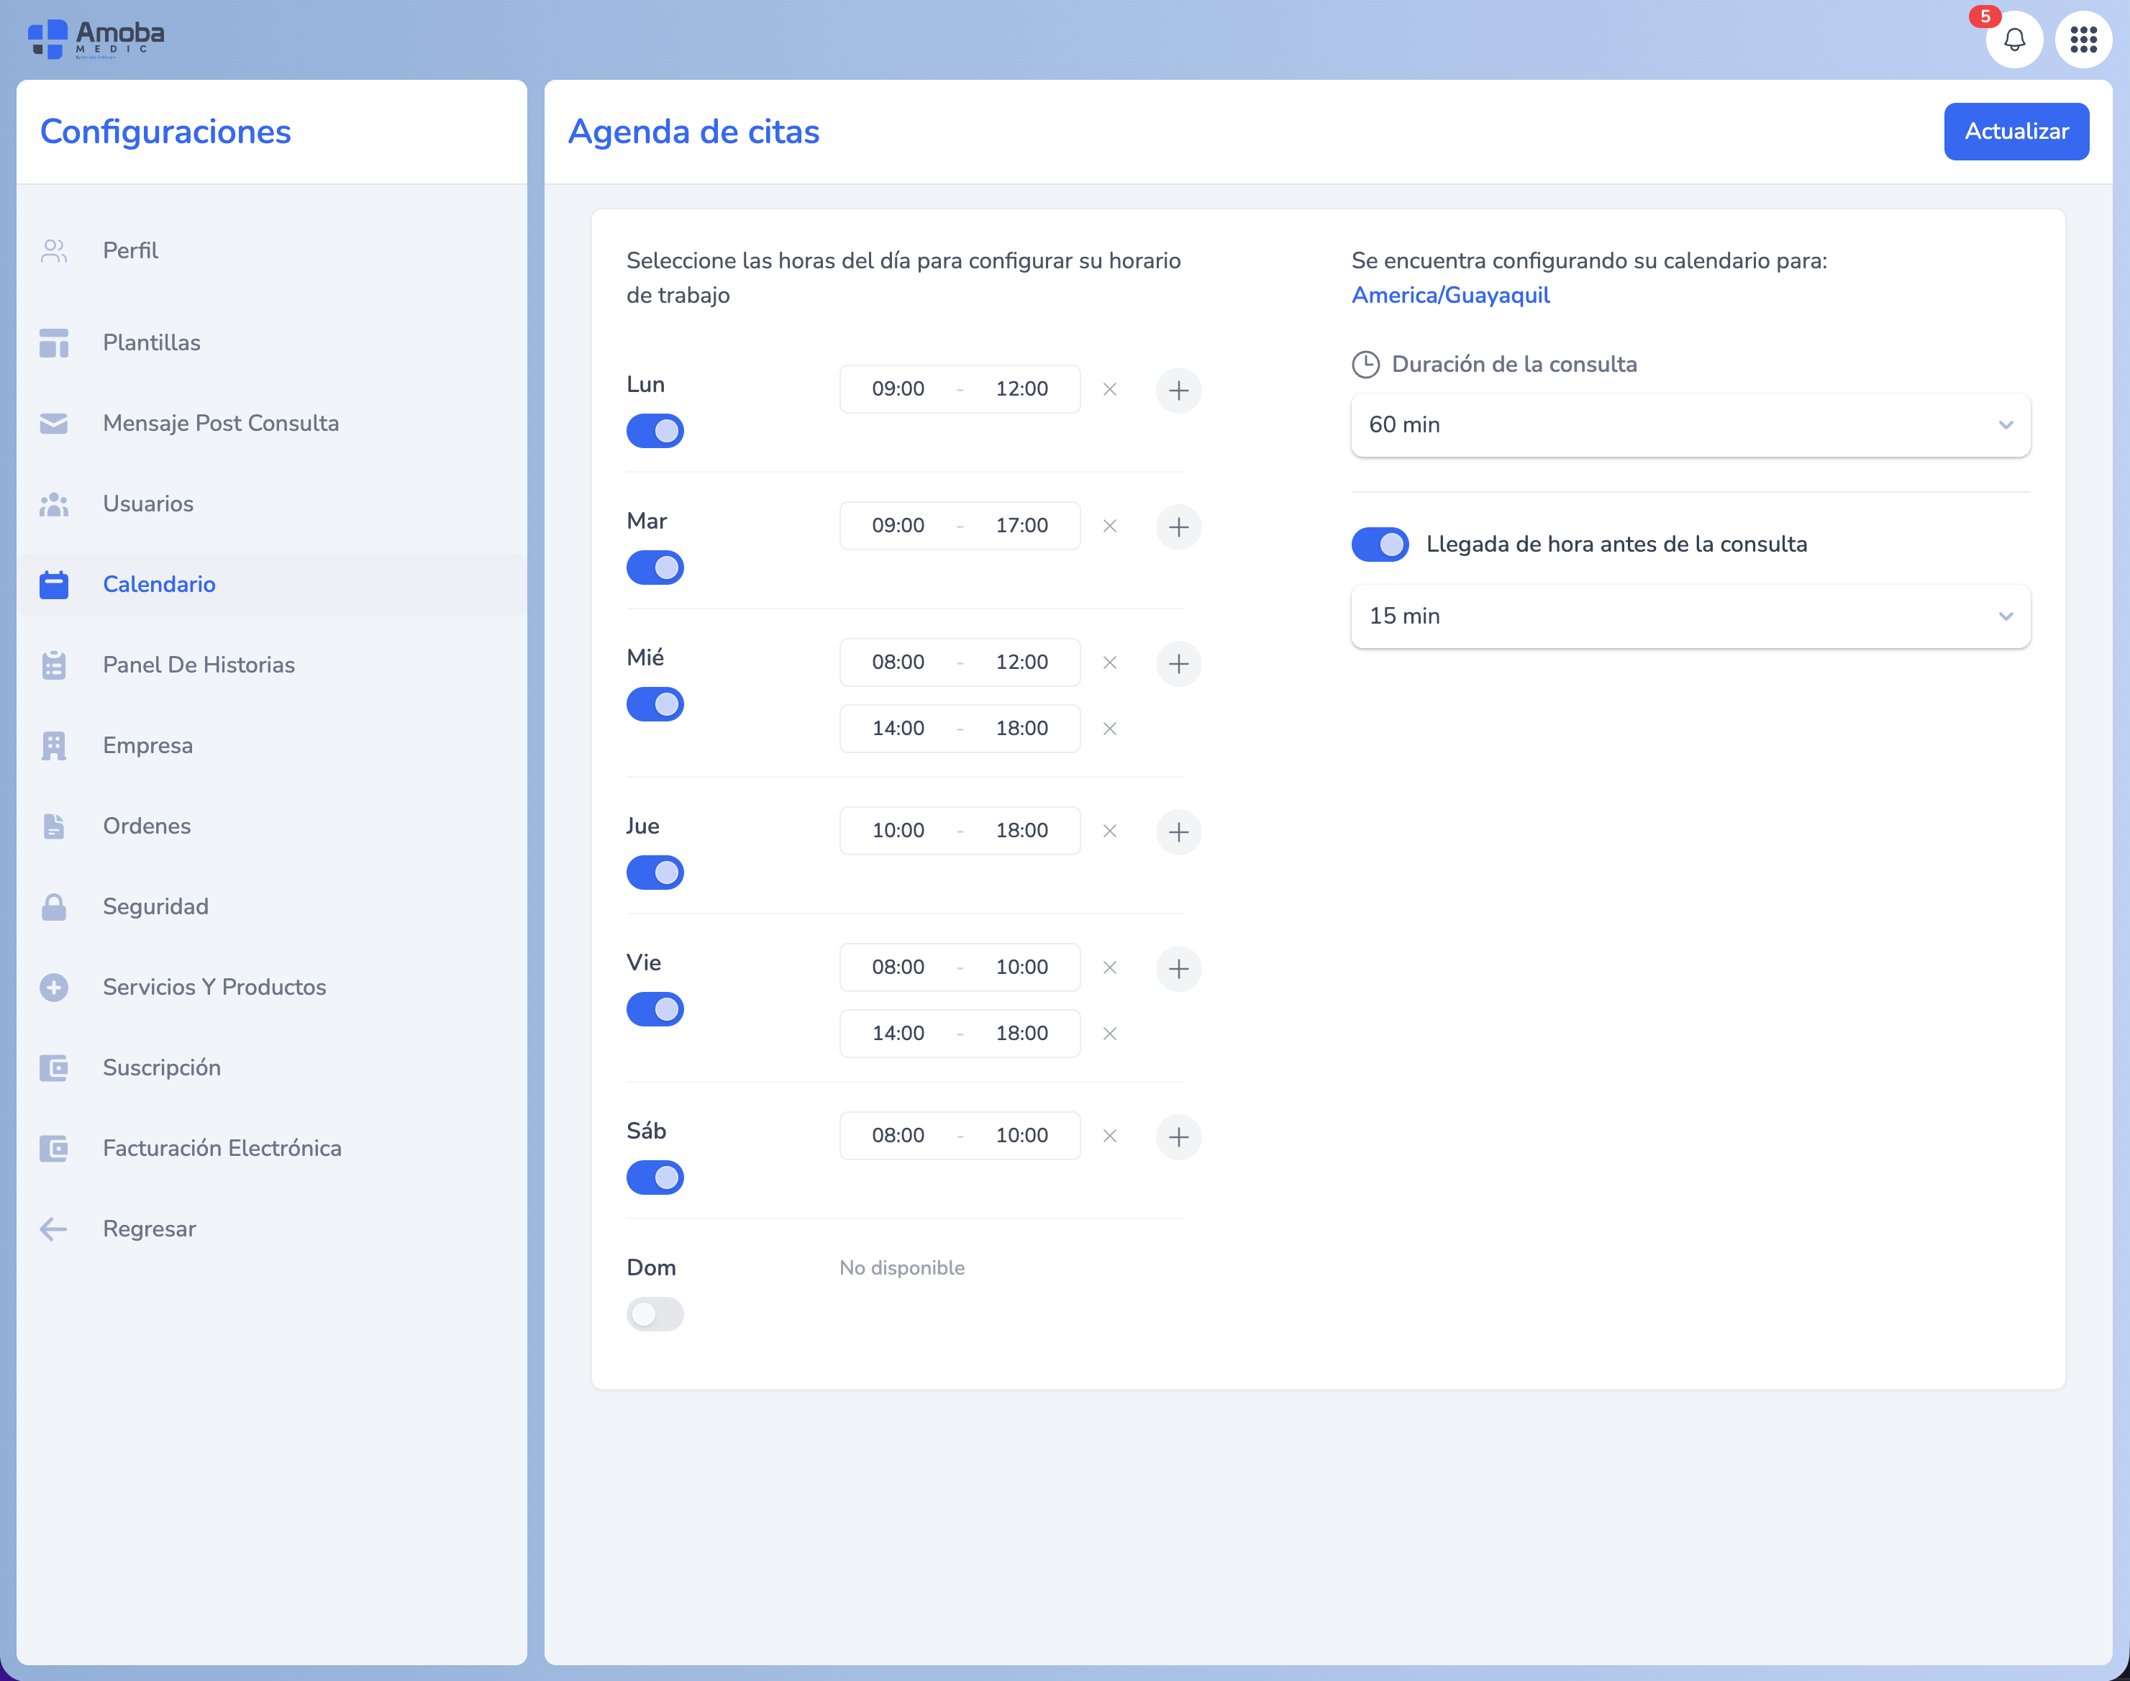The width and height of the screenshot is (2130, 1681).
Task: Turn off Llegada de hora antes de la consulta
Action: coord(1380,543)
